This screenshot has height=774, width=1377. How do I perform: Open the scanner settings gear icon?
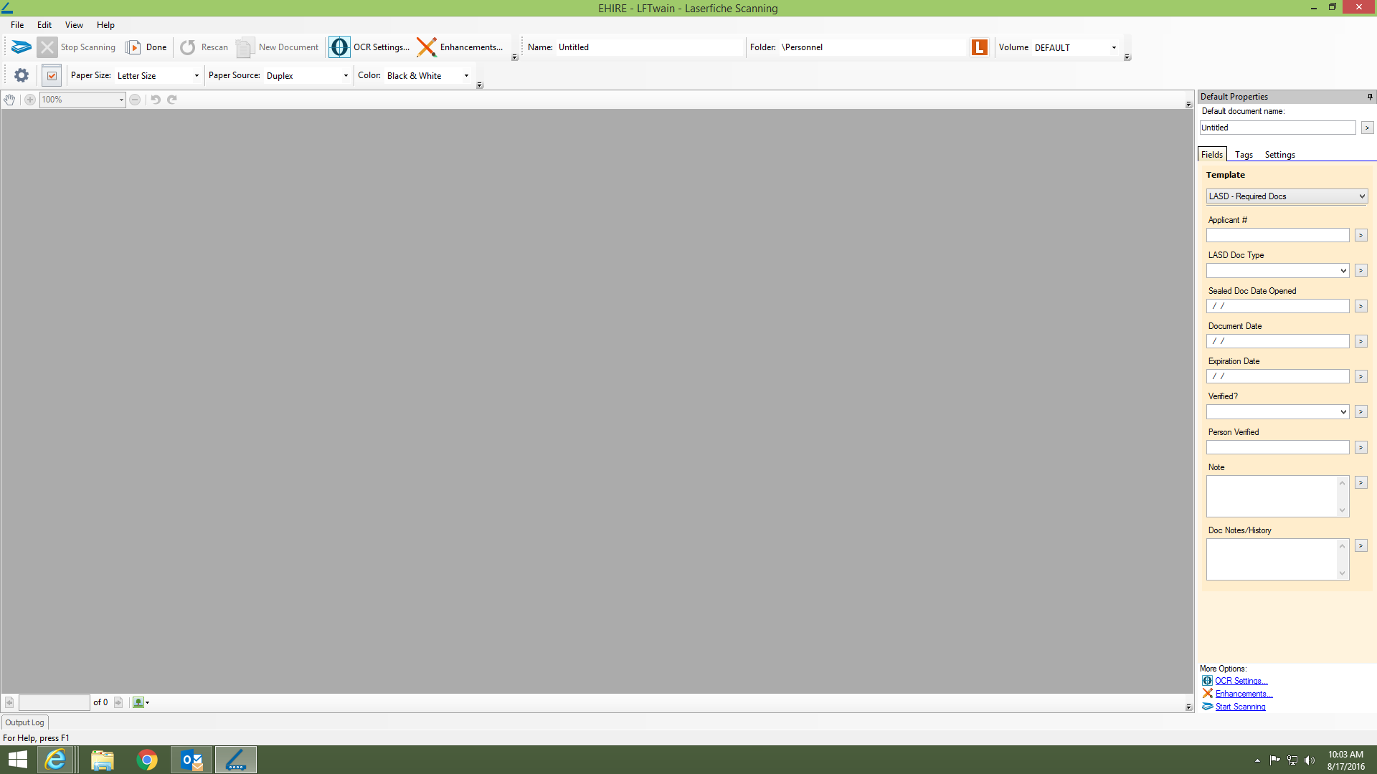click(22, 75)
